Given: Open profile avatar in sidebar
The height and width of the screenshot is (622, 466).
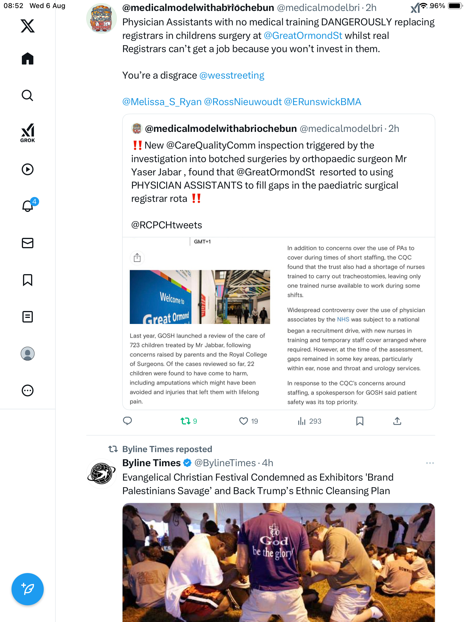Looking at the screenshot, I should tap(28, 354).
